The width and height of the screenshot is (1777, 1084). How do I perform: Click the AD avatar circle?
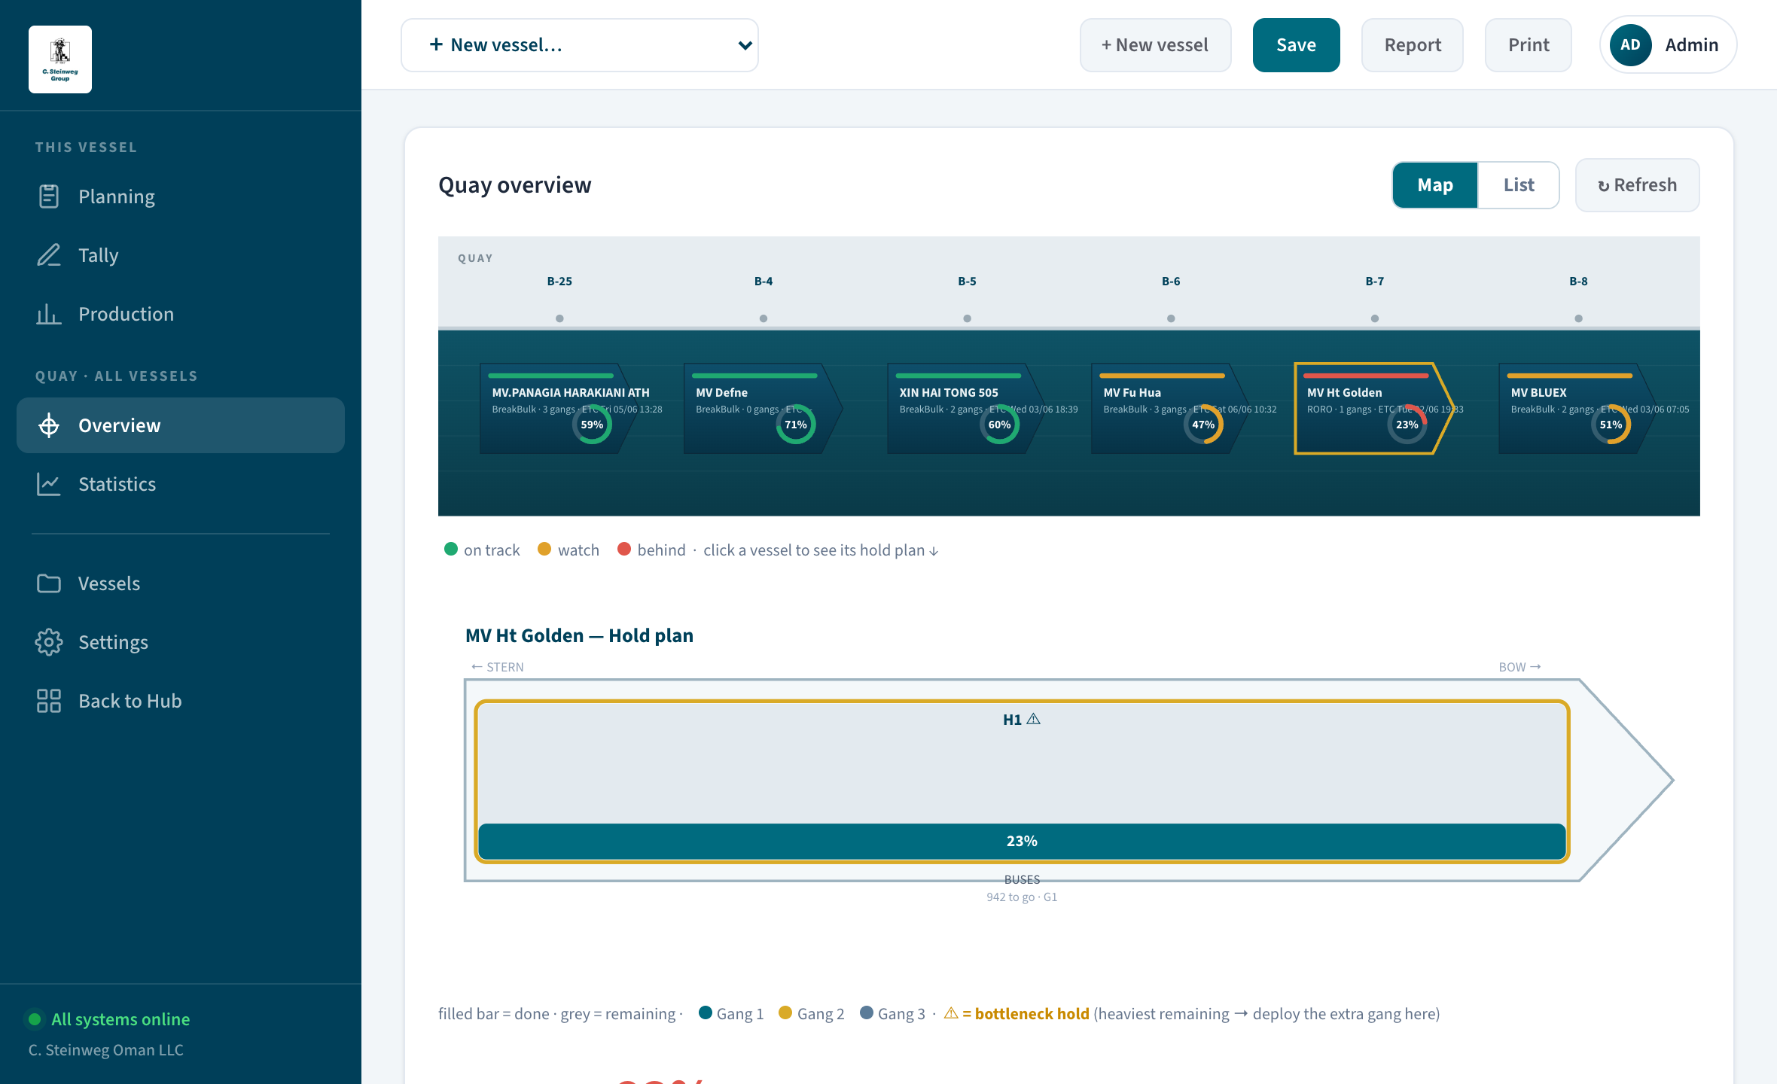click(x=1630, y=45)
